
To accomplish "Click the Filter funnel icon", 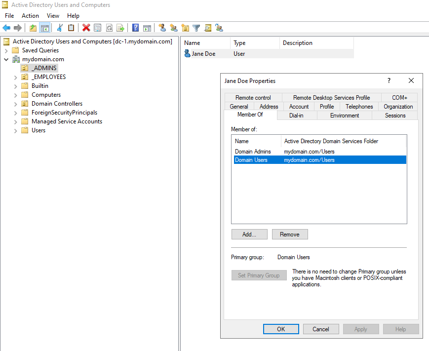I will 196,28.
